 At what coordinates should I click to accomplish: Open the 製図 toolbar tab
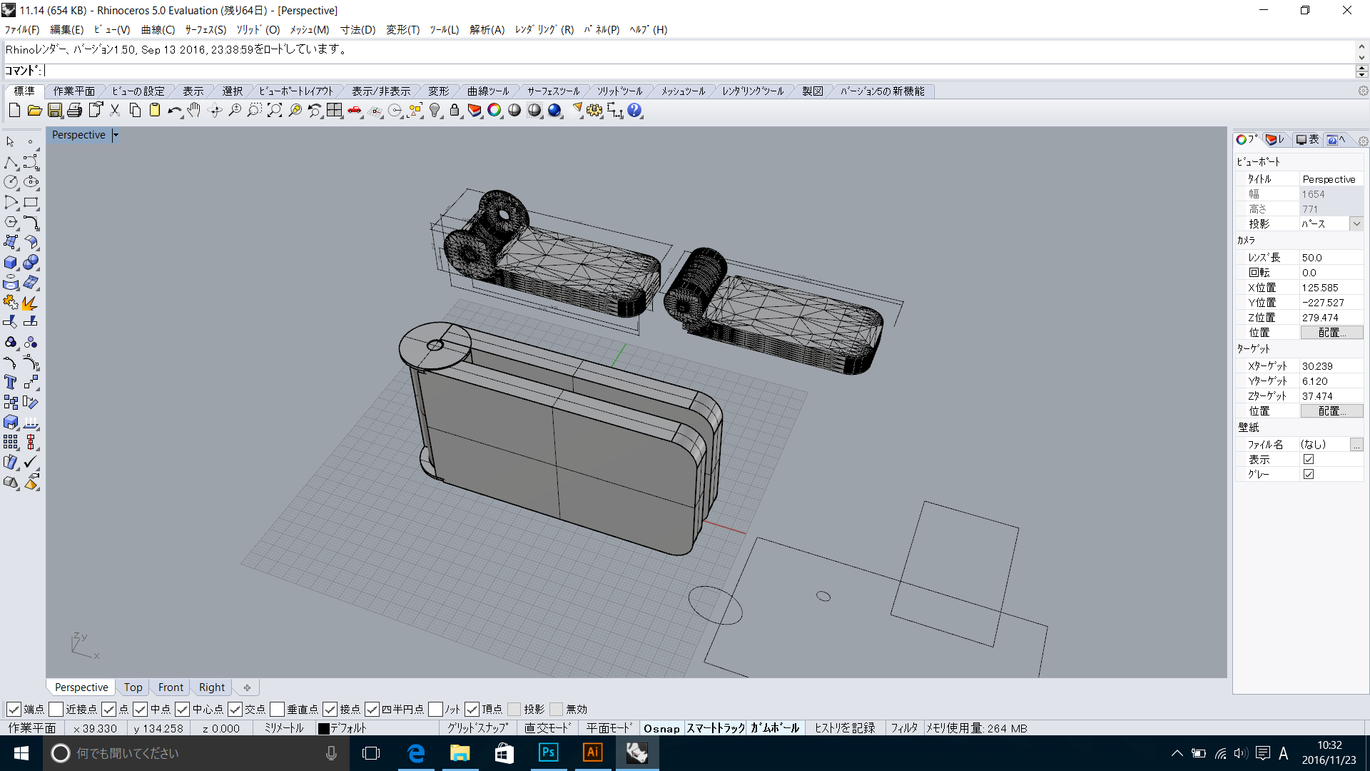point(812,91)
